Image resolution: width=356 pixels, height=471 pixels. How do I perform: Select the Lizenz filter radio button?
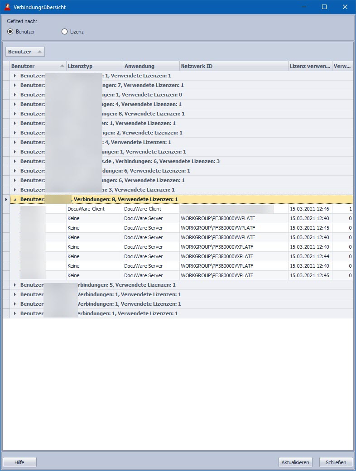[64, 32]
